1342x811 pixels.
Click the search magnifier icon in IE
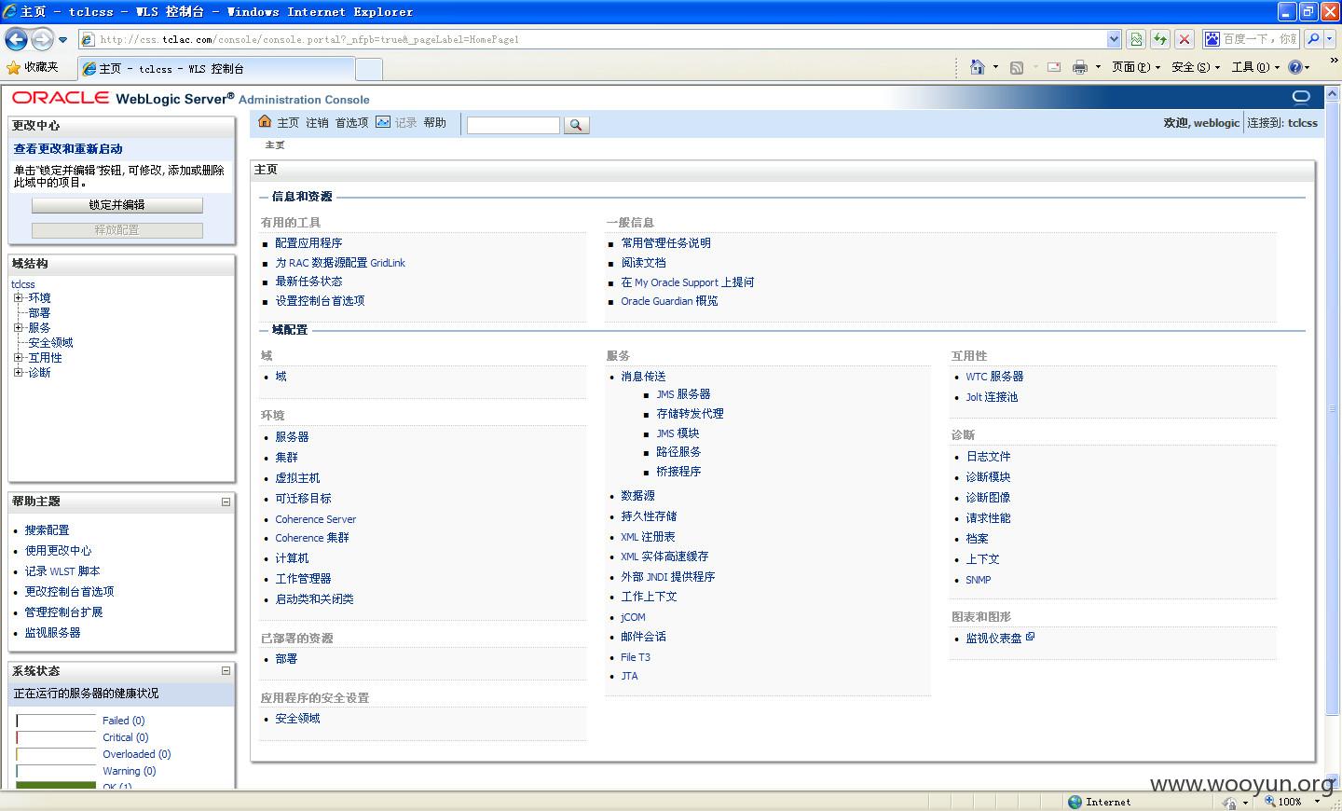(x=1313, y=39)
